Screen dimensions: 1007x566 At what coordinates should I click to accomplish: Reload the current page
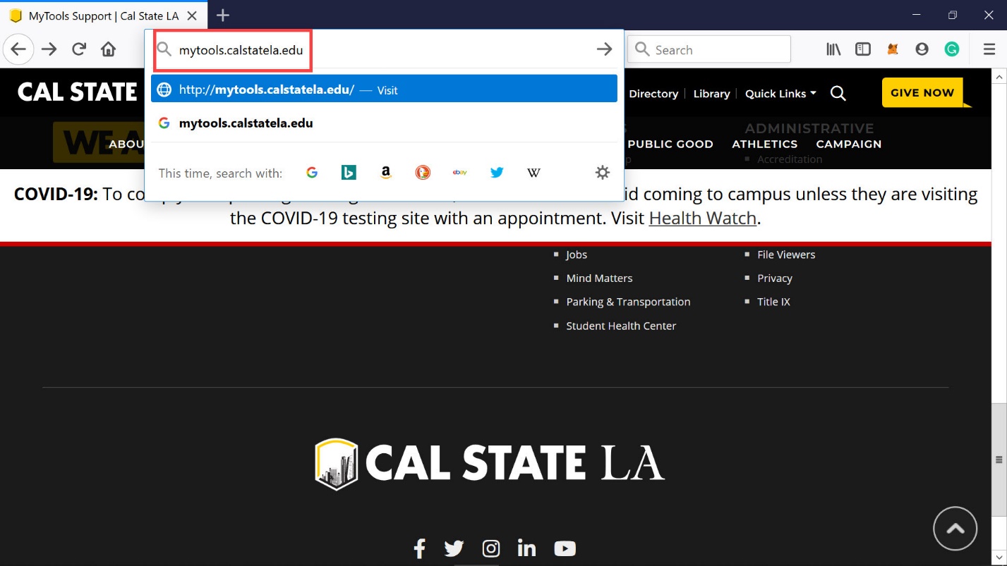pyautogui.click(x=79, y=49)
